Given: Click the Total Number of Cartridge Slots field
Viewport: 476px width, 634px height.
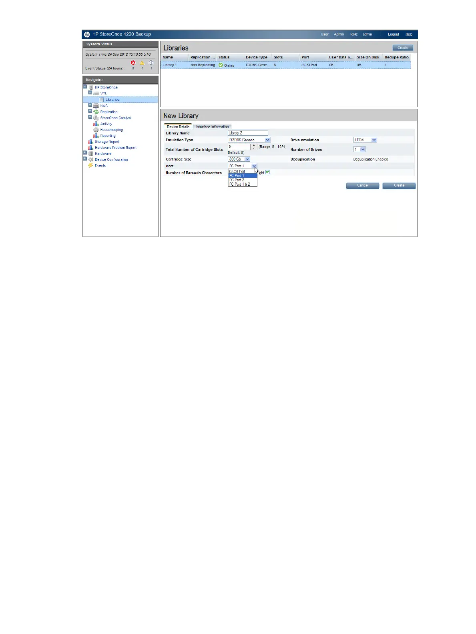Looking at the screenshot, I should (239, 147).
